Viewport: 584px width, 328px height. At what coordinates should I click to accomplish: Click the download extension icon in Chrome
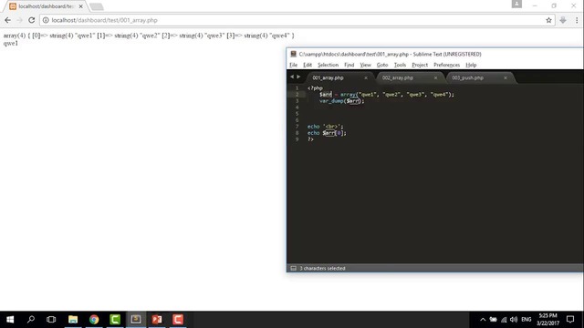563,20
